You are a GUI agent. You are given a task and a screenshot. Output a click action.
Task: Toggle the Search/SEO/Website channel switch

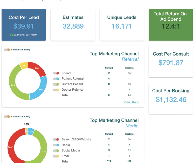click(56, 139)
